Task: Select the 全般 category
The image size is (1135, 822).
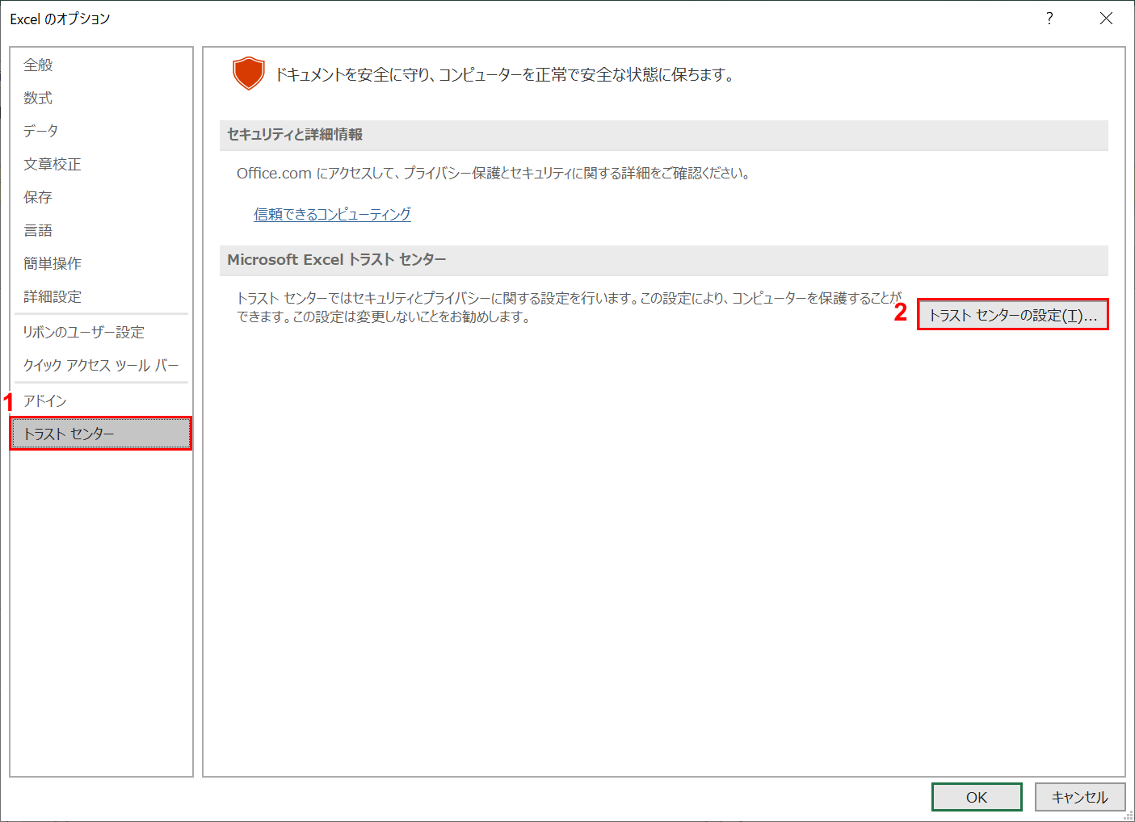Action: click(101, 65)
